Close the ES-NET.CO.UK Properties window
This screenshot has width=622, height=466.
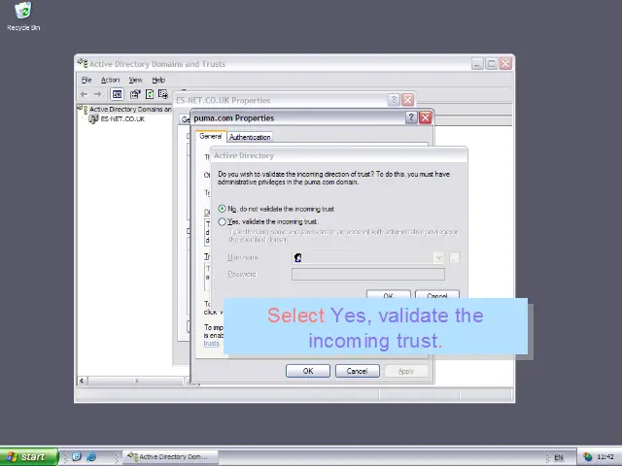(407, 100)
